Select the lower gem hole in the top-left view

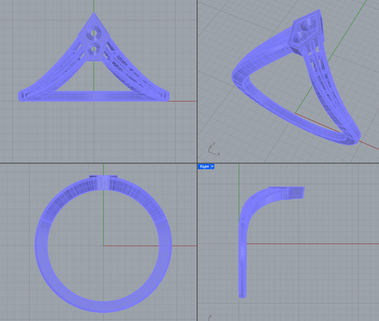pos(94,49)
